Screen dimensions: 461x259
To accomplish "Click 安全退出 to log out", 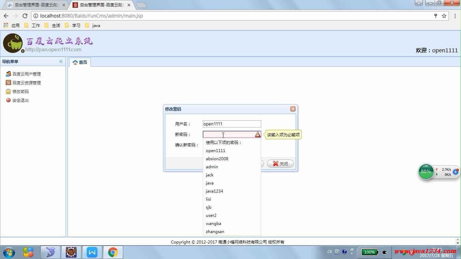I will point(17,100).
